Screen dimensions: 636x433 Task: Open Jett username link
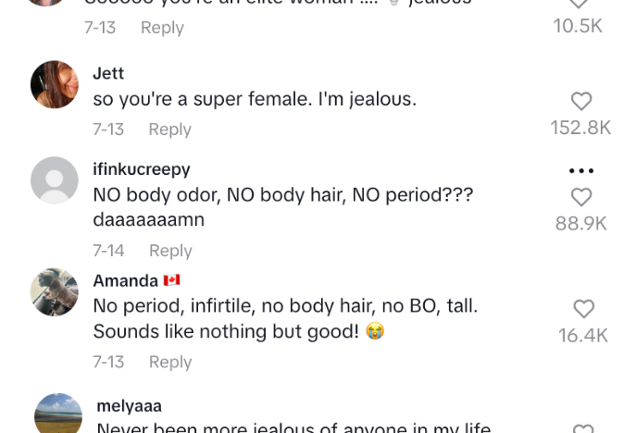click(x=108, y=73)
